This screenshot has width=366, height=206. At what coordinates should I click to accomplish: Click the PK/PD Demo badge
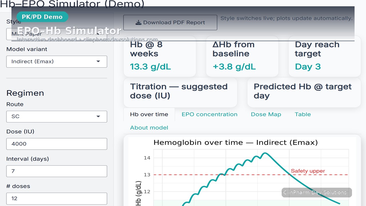42,17
